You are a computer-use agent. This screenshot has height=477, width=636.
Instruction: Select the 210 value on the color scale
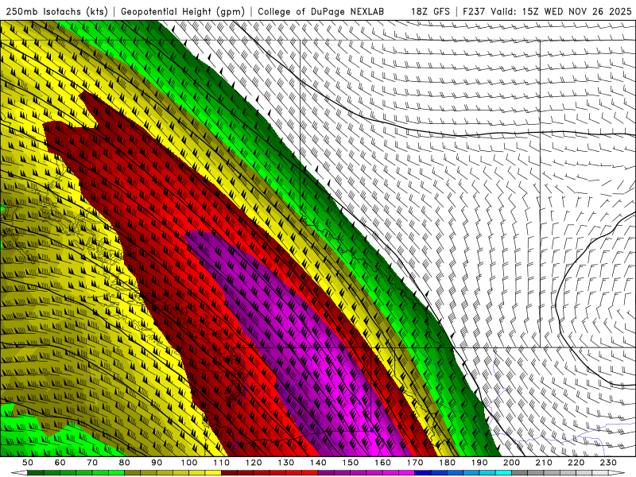click(x=544, y=463)
